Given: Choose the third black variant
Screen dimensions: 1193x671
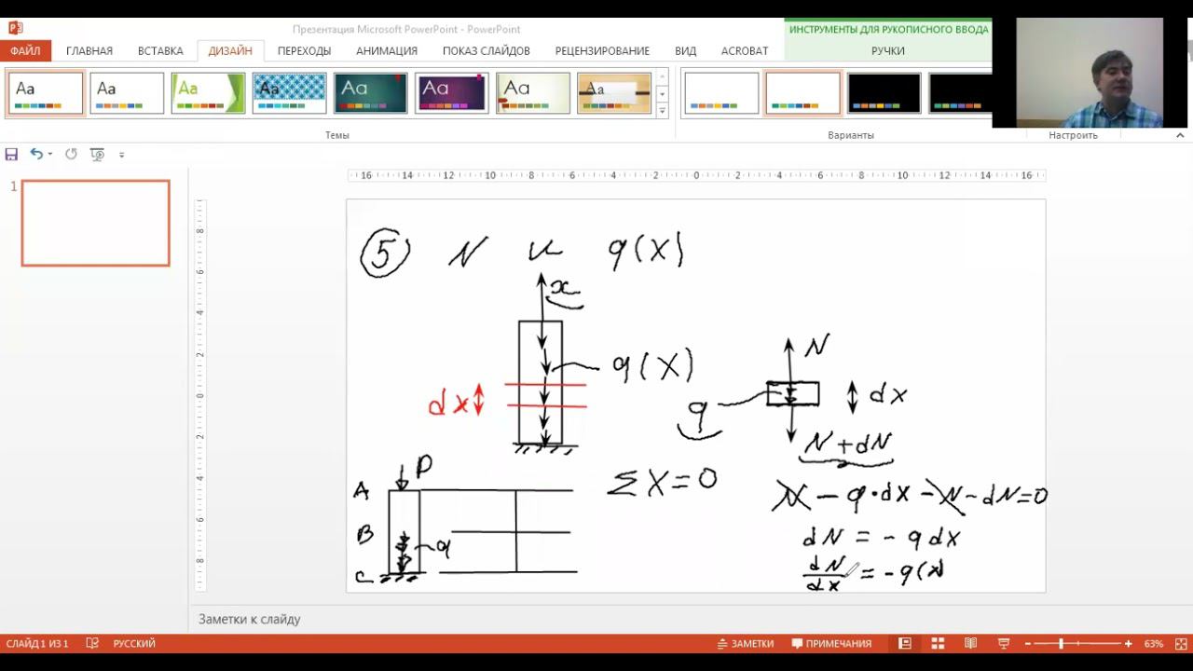Looking at the screenshot, I should [884, 93].
